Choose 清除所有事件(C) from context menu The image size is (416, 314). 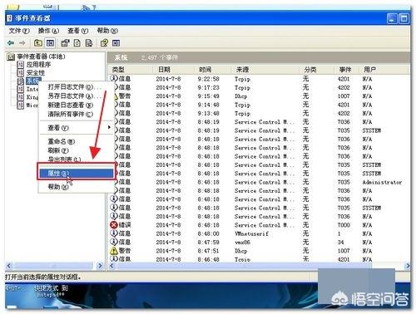point(71,114)
